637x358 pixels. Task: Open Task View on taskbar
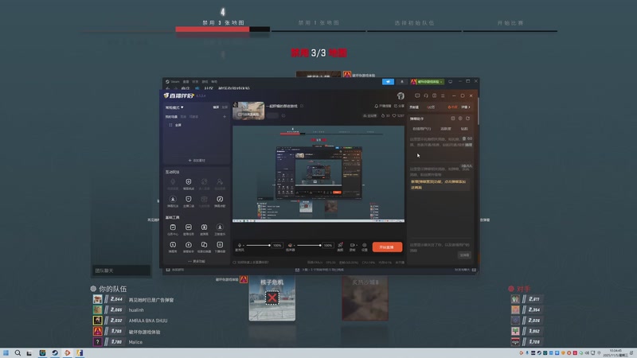tap(29, 352)
